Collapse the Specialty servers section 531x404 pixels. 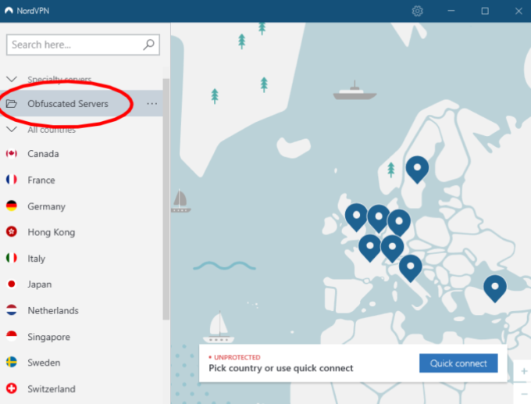pos(12,79)
